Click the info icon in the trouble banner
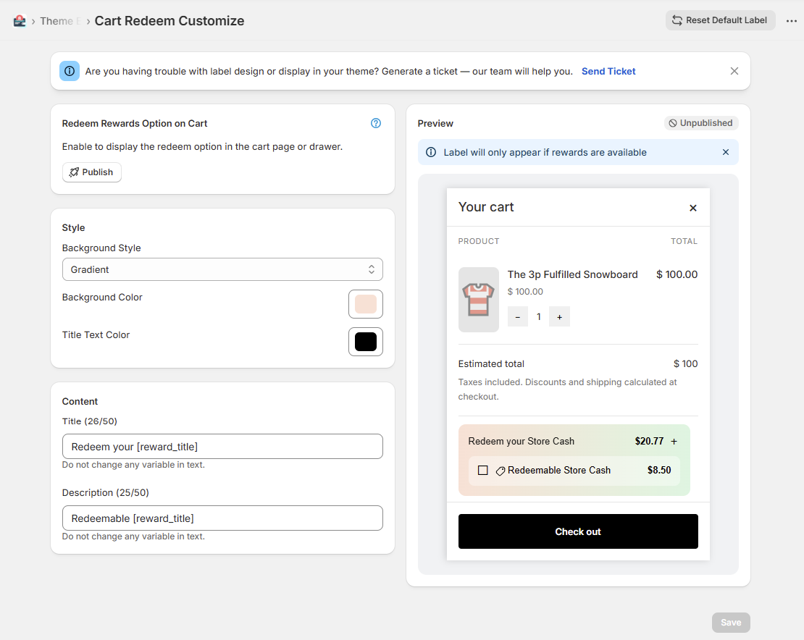This screenshot has width=804, height=640. [x=69, y=70]
